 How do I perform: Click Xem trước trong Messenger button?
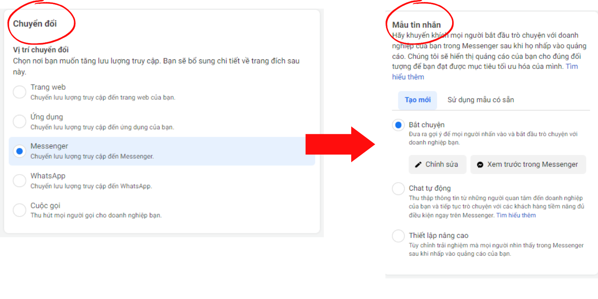[x=528, y=164]
